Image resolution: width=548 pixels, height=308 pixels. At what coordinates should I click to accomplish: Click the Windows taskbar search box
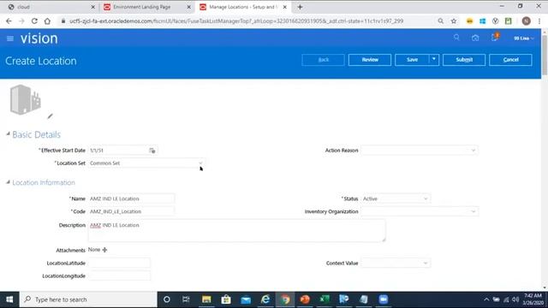[88, 299]
